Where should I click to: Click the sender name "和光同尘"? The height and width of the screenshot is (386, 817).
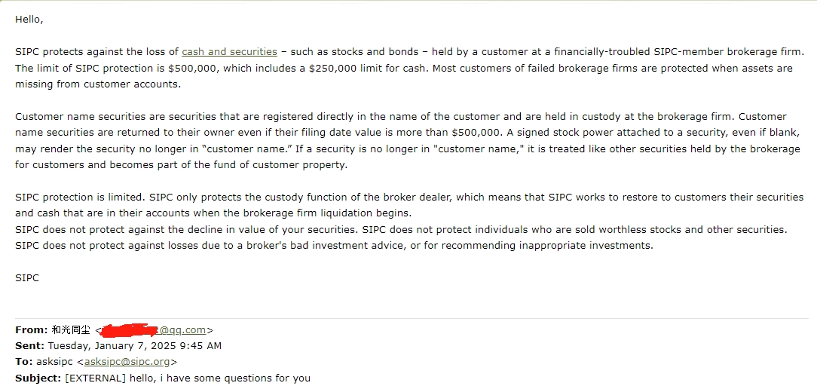point(71,330)
